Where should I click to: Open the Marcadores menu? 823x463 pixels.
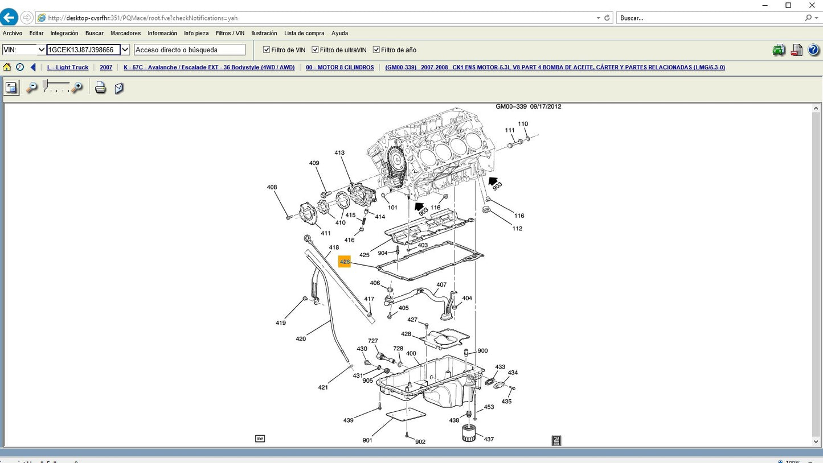coord(125,34)
